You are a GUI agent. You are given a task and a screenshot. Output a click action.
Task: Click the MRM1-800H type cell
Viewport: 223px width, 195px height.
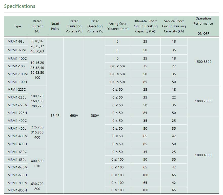click(x=17, y=190)
